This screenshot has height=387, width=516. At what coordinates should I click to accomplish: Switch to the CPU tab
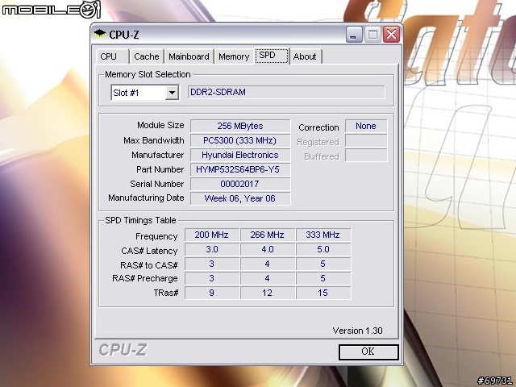112,56
